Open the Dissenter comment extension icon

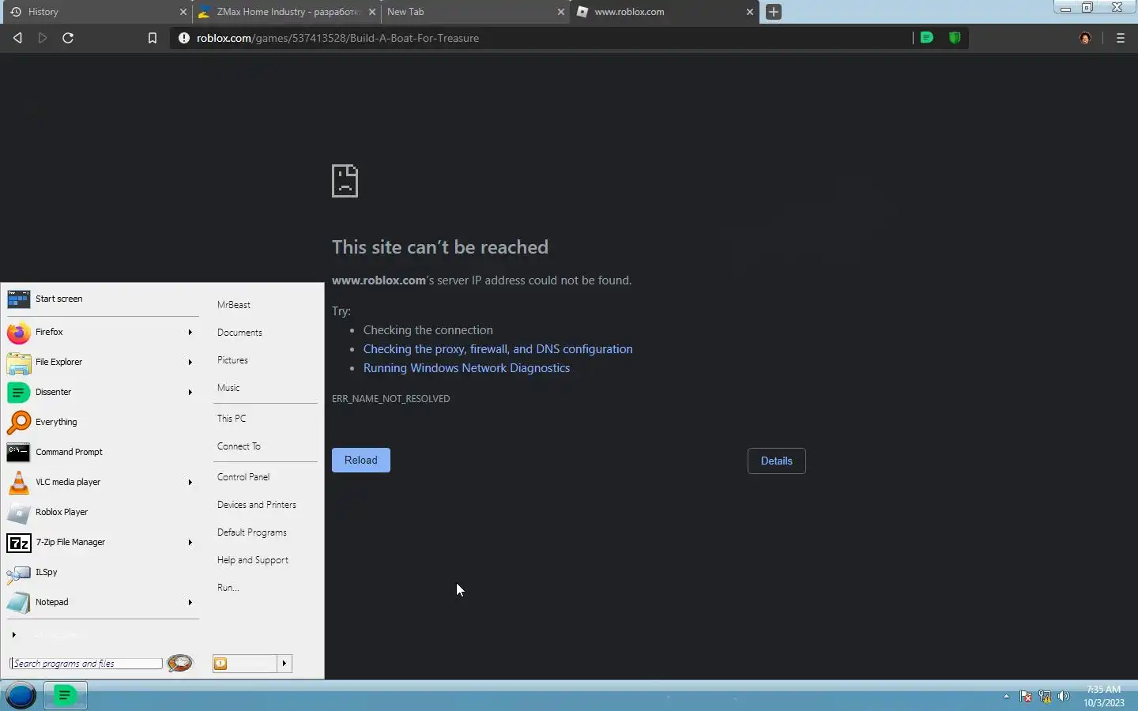coord(927,37)
